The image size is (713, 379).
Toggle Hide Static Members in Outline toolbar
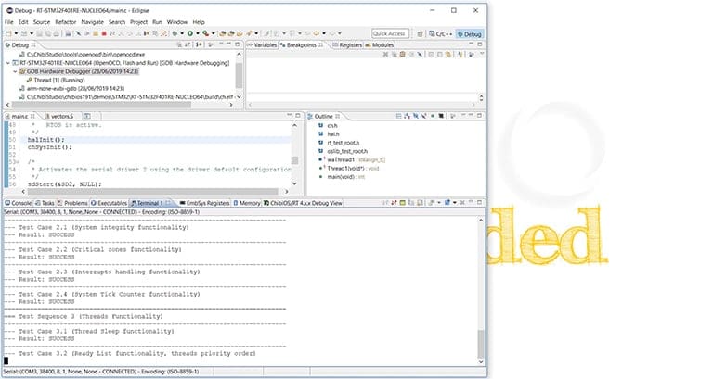click(424, 116)
